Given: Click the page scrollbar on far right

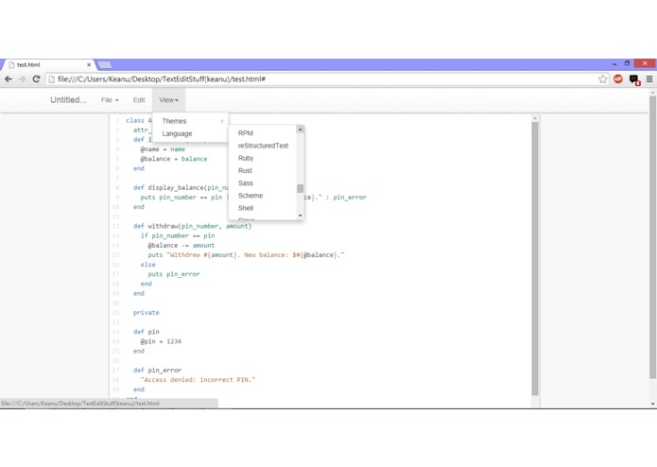Looking at the screenshot, I should [653, 237].
